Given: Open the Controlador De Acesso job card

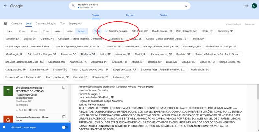Looking at the screenshot, I should click(35, 119).
